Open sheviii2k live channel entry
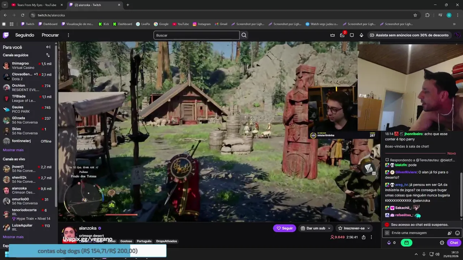The height and width of the screenshot is (260, 463). [27, 179]
